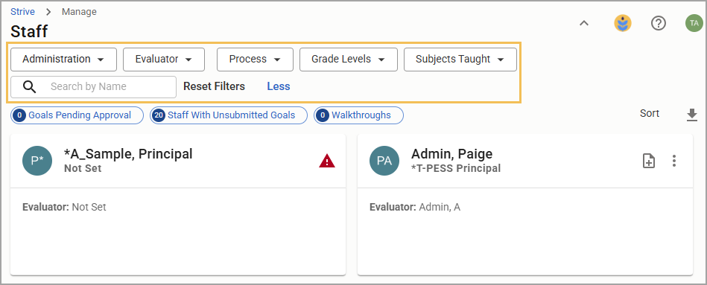Open the yellow Strive app icon
707x285 pixels.
[x=623, y=23]
